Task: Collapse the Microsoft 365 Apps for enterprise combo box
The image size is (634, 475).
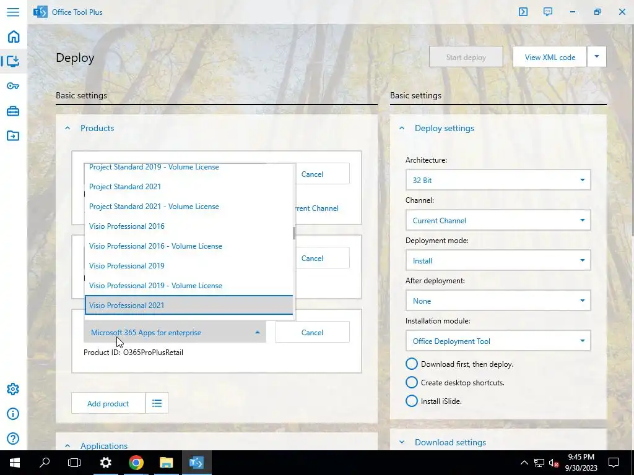Action: tap(175, 332)
